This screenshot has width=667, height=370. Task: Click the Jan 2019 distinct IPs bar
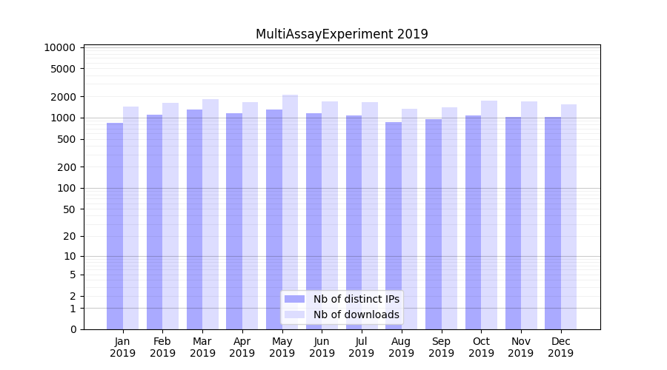pyautogui.click(x=115, y=226)
